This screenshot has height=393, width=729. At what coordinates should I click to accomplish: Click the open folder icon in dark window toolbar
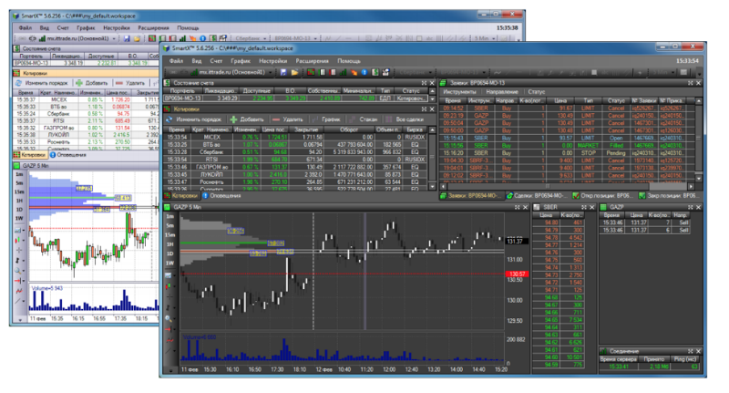294,73
